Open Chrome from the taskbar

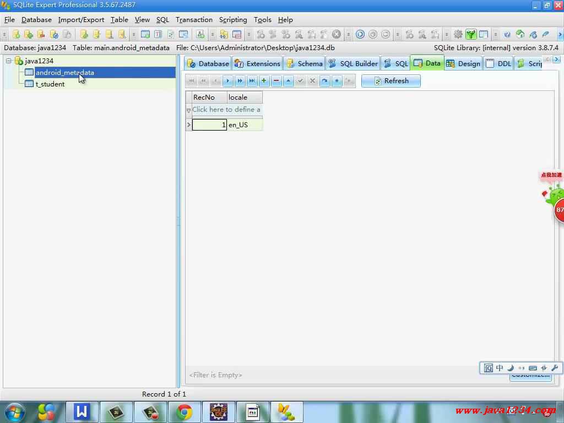pos(184,412)
